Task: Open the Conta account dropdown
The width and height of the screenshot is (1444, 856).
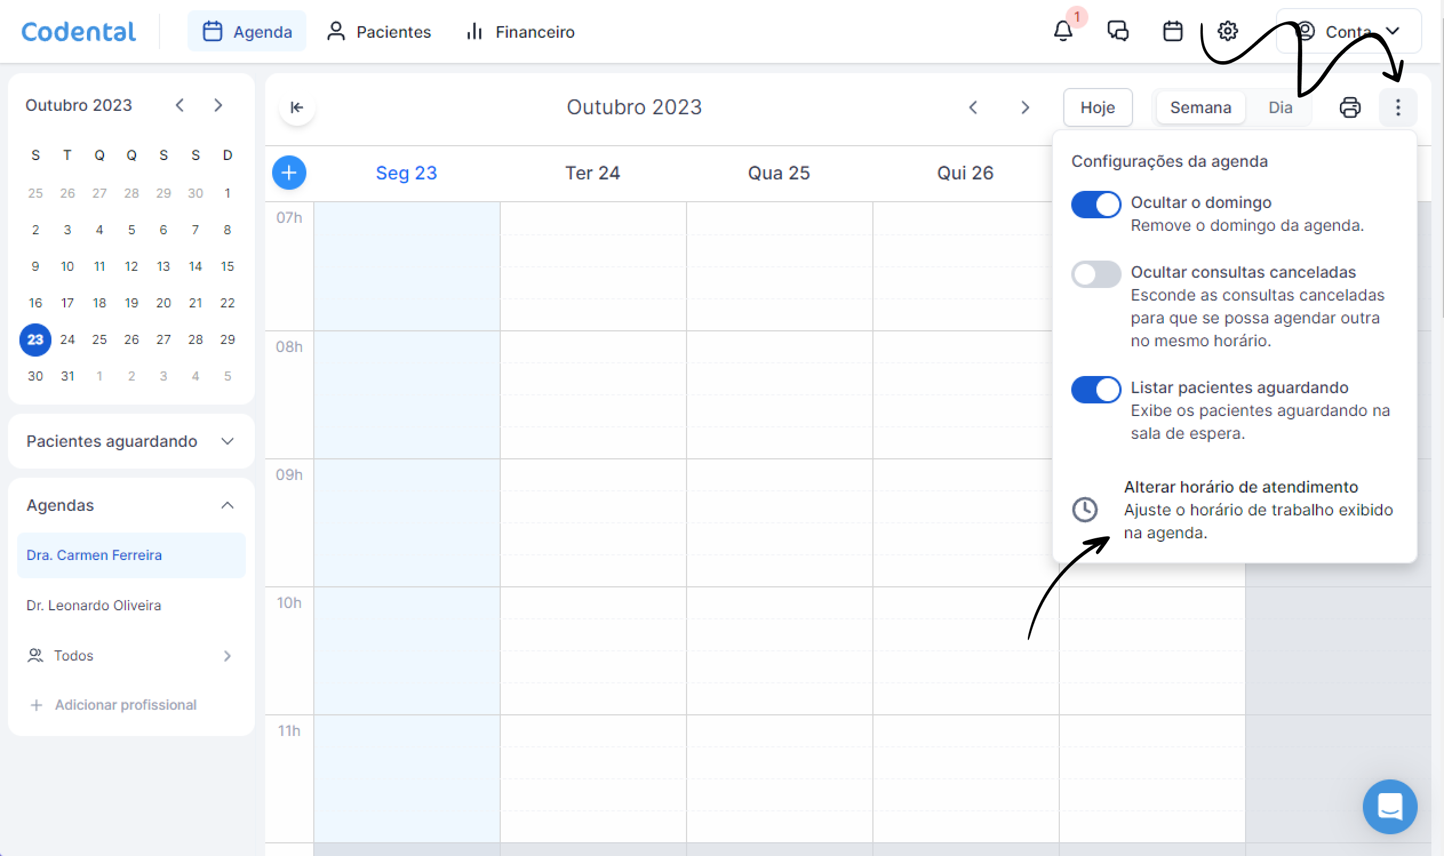Action: [1348, 31]
